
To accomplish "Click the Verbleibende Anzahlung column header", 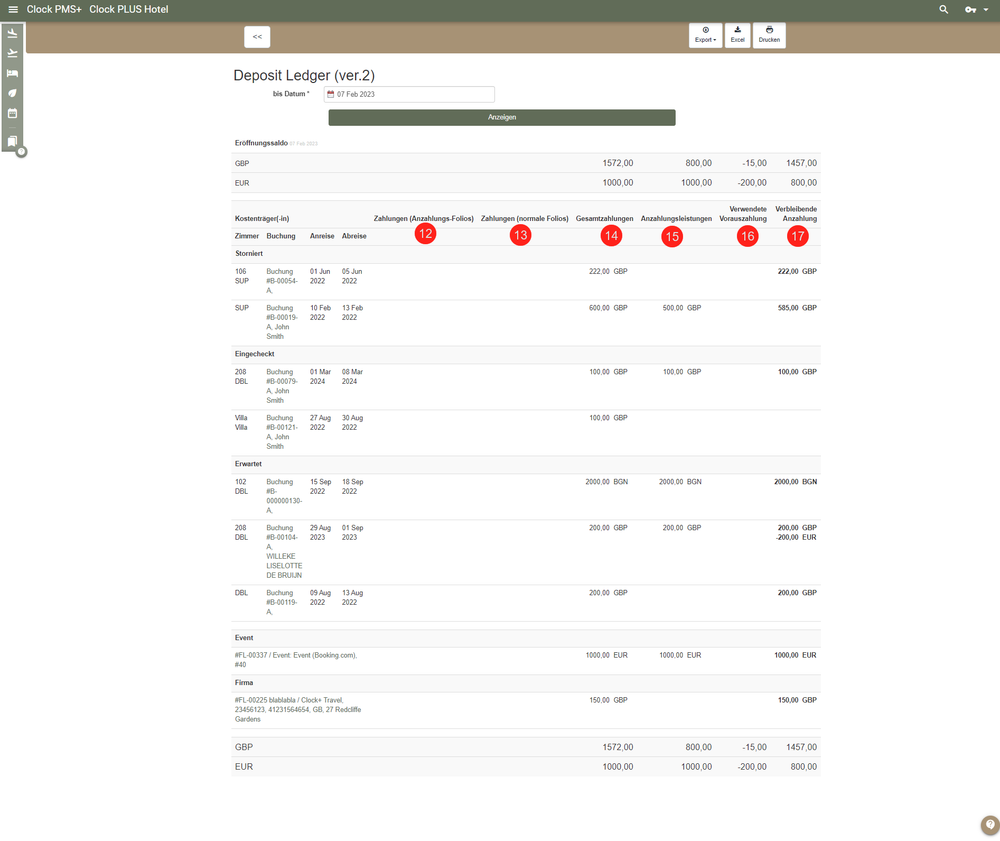I will (796, 214).
